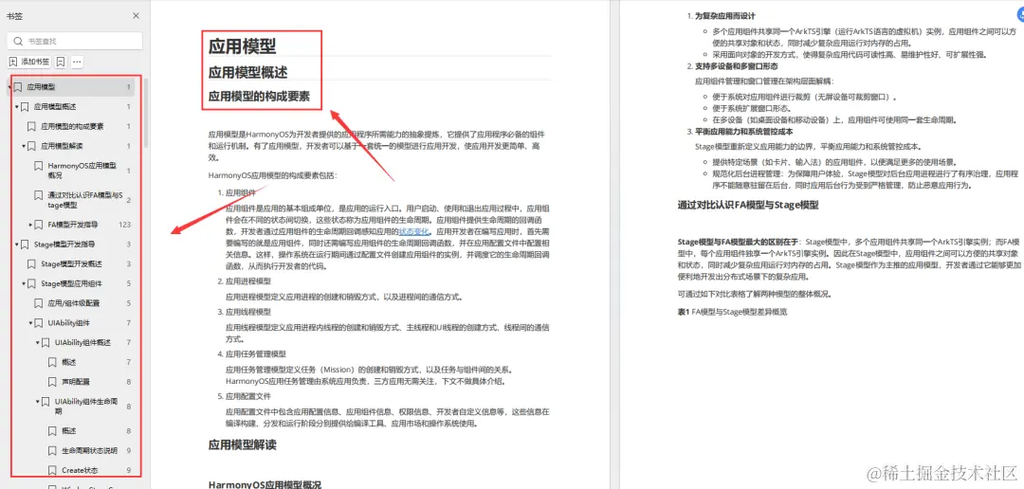
Task: Click the 添加书签 add bookmark button
Action: [x=28, y=62]
